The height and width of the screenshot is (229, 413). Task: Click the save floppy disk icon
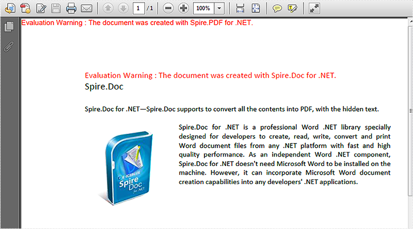(x=56, y=8)
